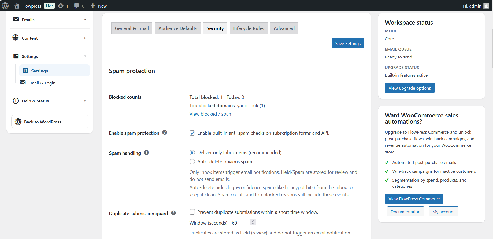Open the comments bubble icon

tap(76, 6)
